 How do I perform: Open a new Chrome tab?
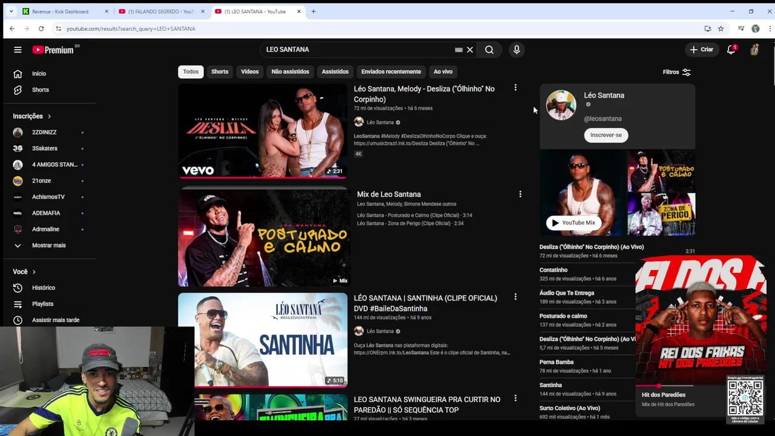tap(313, 12)
